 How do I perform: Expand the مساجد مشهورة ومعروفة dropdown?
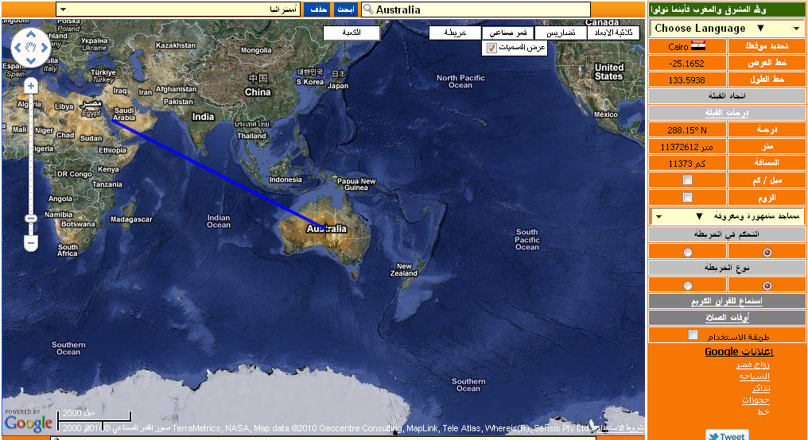(x=728, y=216)
